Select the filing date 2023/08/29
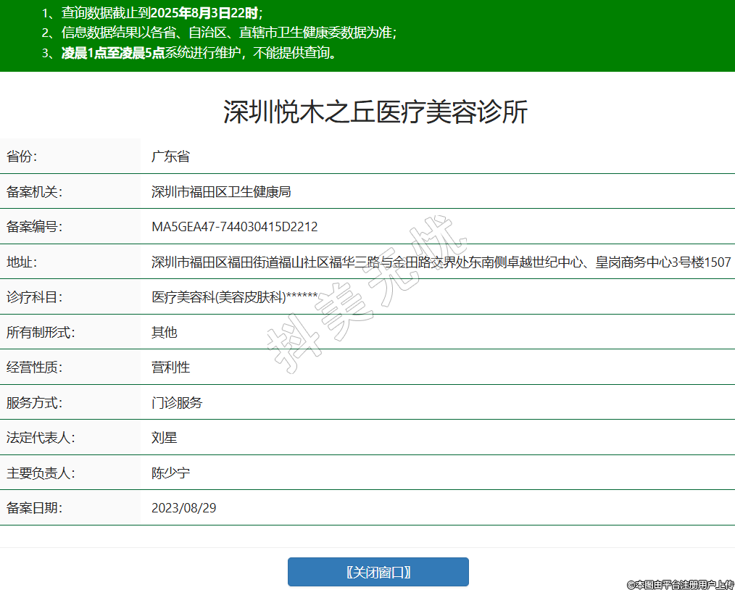 click(x=183, y=508)
